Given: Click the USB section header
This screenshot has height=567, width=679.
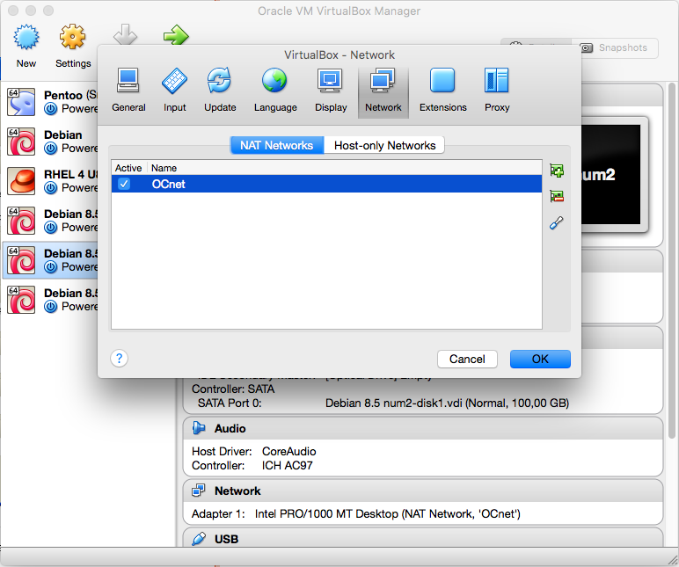Looking at the screenshot, I should (x=423, y=539).
